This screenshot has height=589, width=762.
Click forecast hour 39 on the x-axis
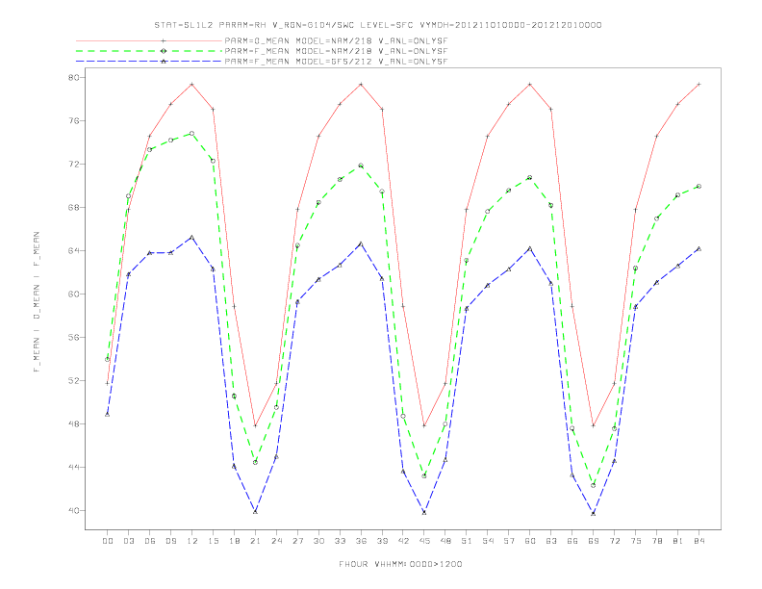pyautogui.click(x=382, y=541)
